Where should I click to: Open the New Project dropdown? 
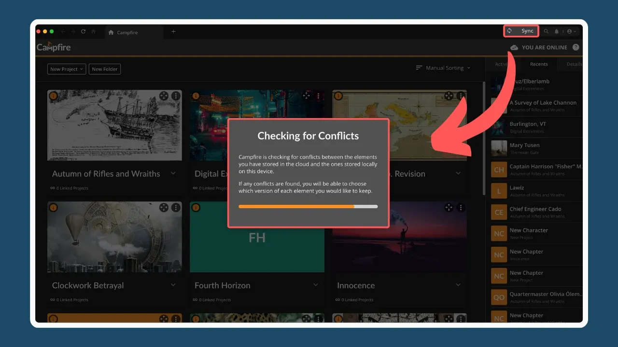[66, 69]
